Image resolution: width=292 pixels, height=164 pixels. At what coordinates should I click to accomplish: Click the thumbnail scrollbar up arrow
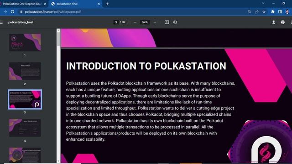[x=58, y=31]
